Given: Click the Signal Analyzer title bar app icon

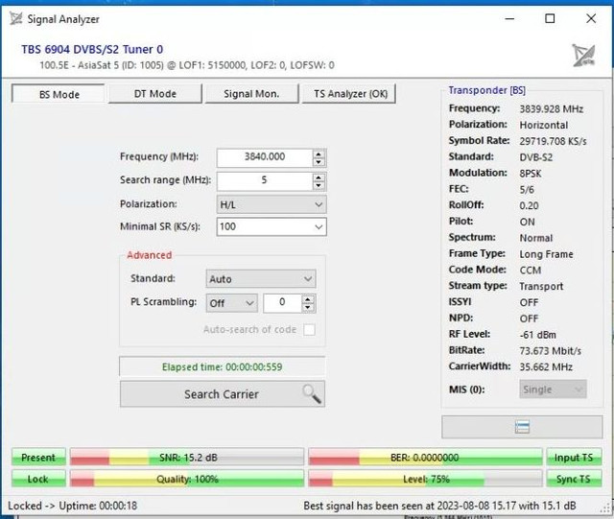Looking at the screenshot, I should [15, 18].
